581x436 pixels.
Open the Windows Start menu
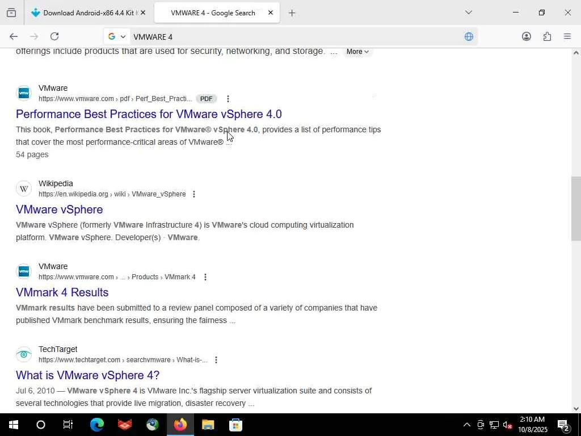point(14,425)
